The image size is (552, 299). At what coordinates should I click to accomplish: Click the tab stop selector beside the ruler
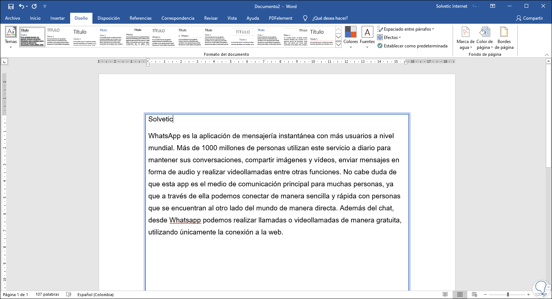tap(5, 62)
